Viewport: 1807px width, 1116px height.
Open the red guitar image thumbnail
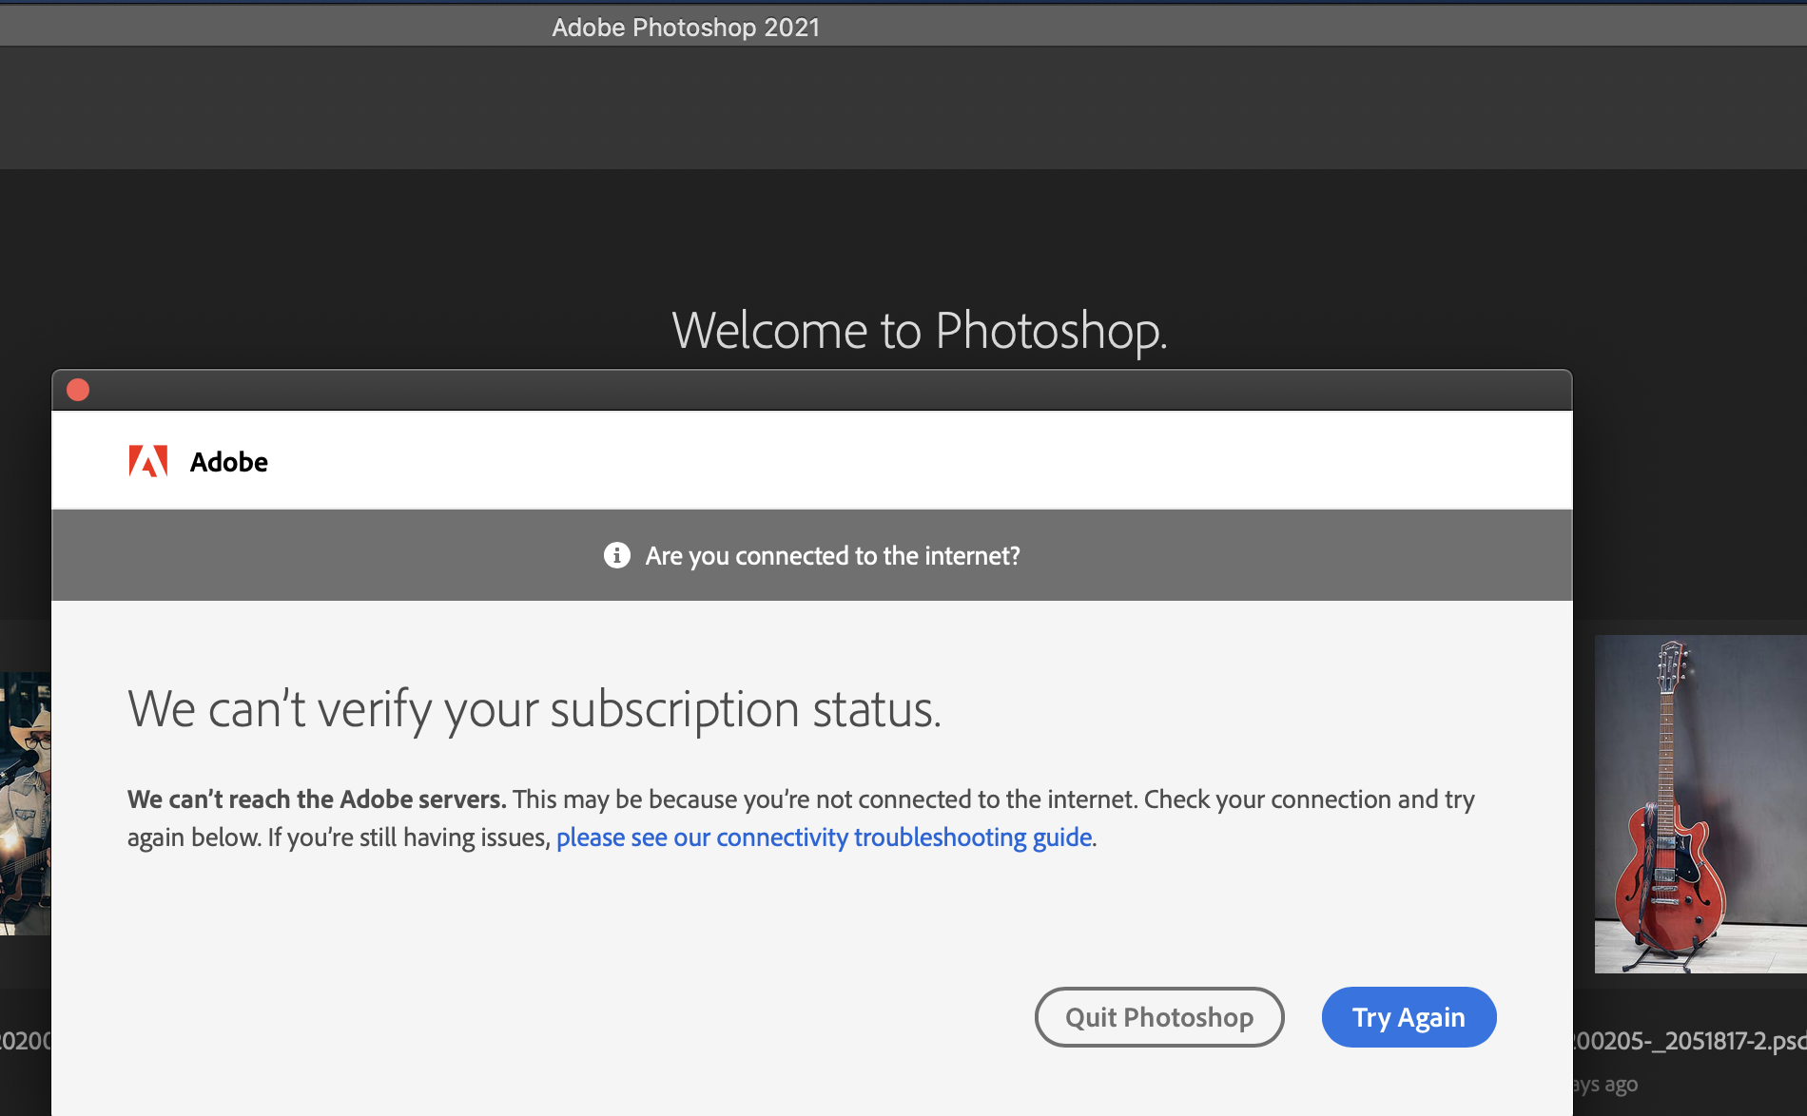pyautogui.click(x=1700, y=804)
